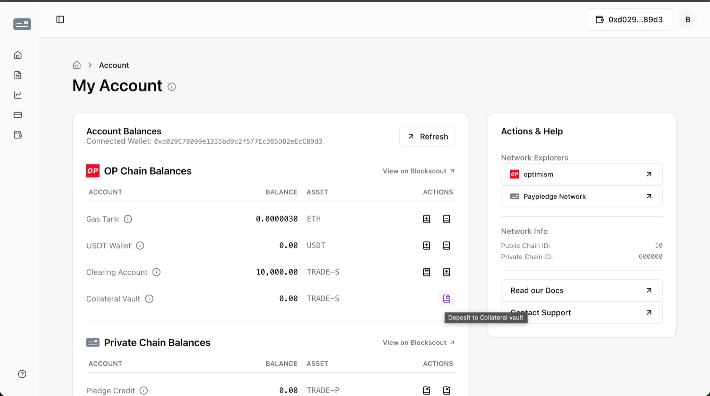This screenshot has height=396, width=710.
Task: Click second Clearing Account action icon
Action: click(447, 272)
